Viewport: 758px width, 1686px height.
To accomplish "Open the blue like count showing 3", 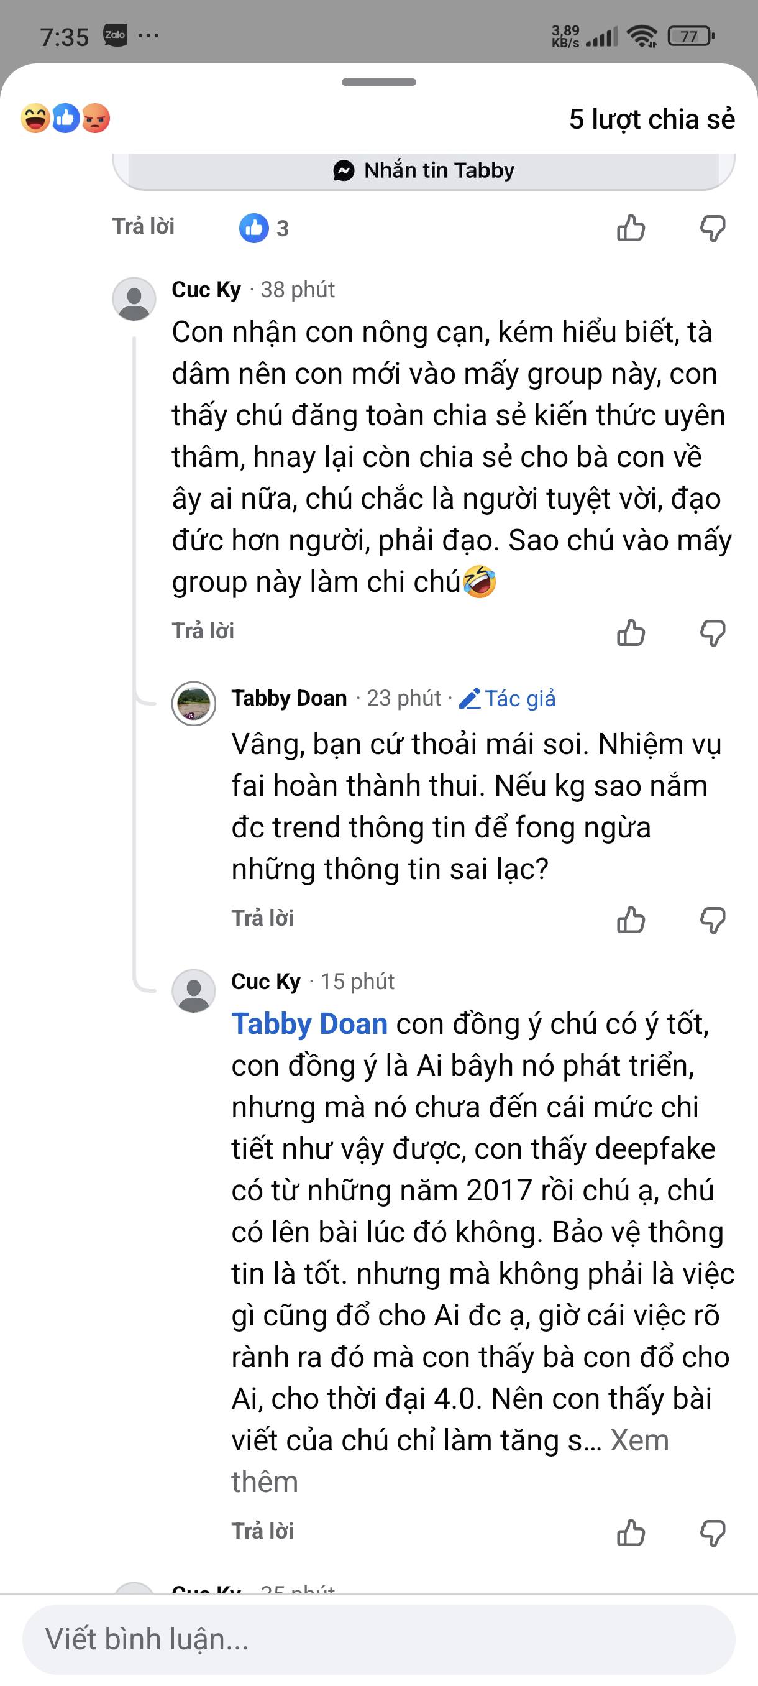I will pos(263,228).
